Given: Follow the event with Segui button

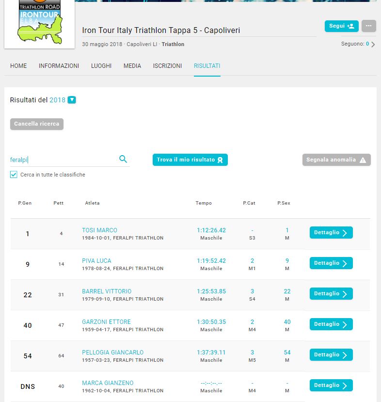Looking at the screenshot, I should (342, 26).
